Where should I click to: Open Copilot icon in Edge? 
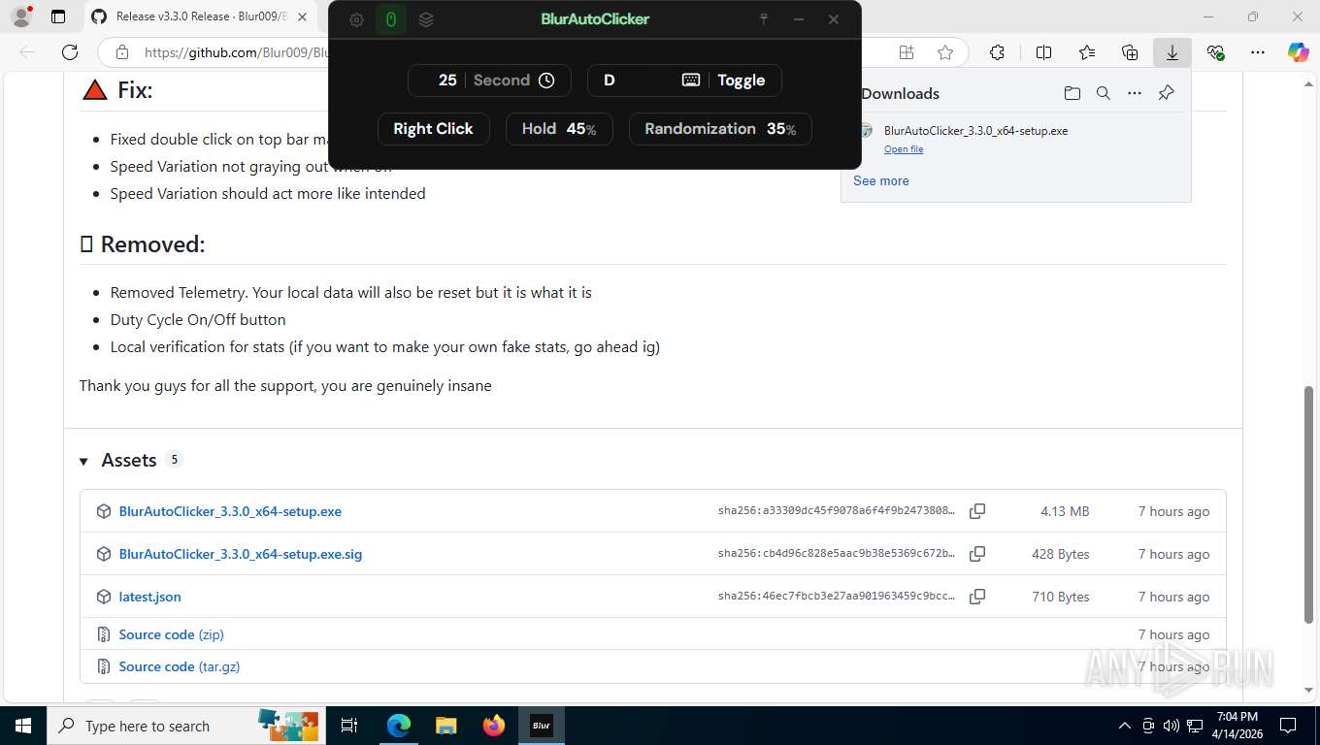[1299, 52]
